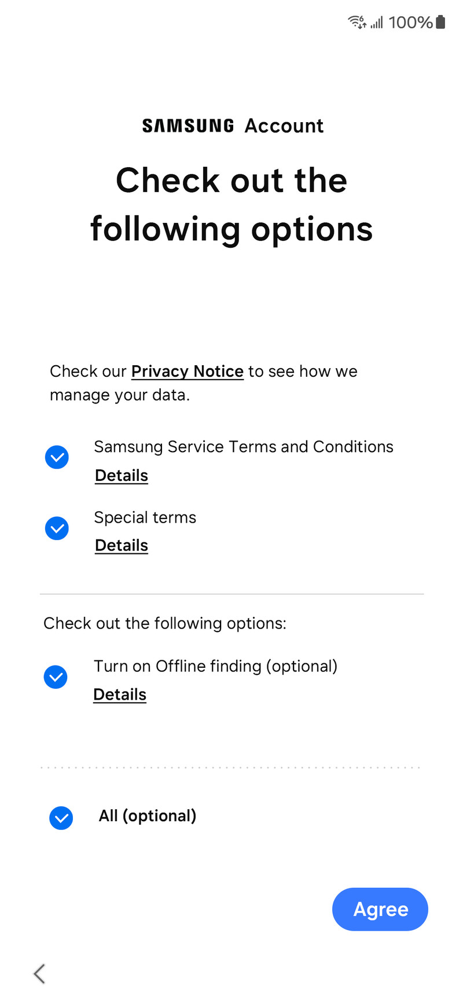Open Details under Samsung Service Terms

[122, 475]
